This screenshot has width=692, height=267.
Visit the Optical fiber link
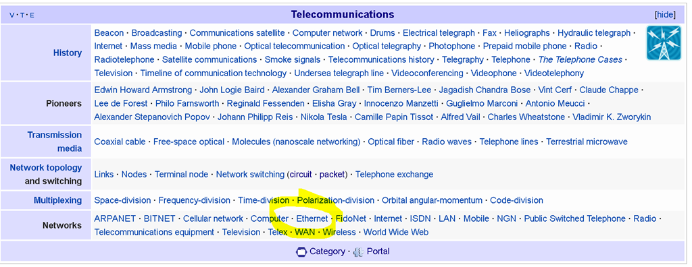click(391, 142)
